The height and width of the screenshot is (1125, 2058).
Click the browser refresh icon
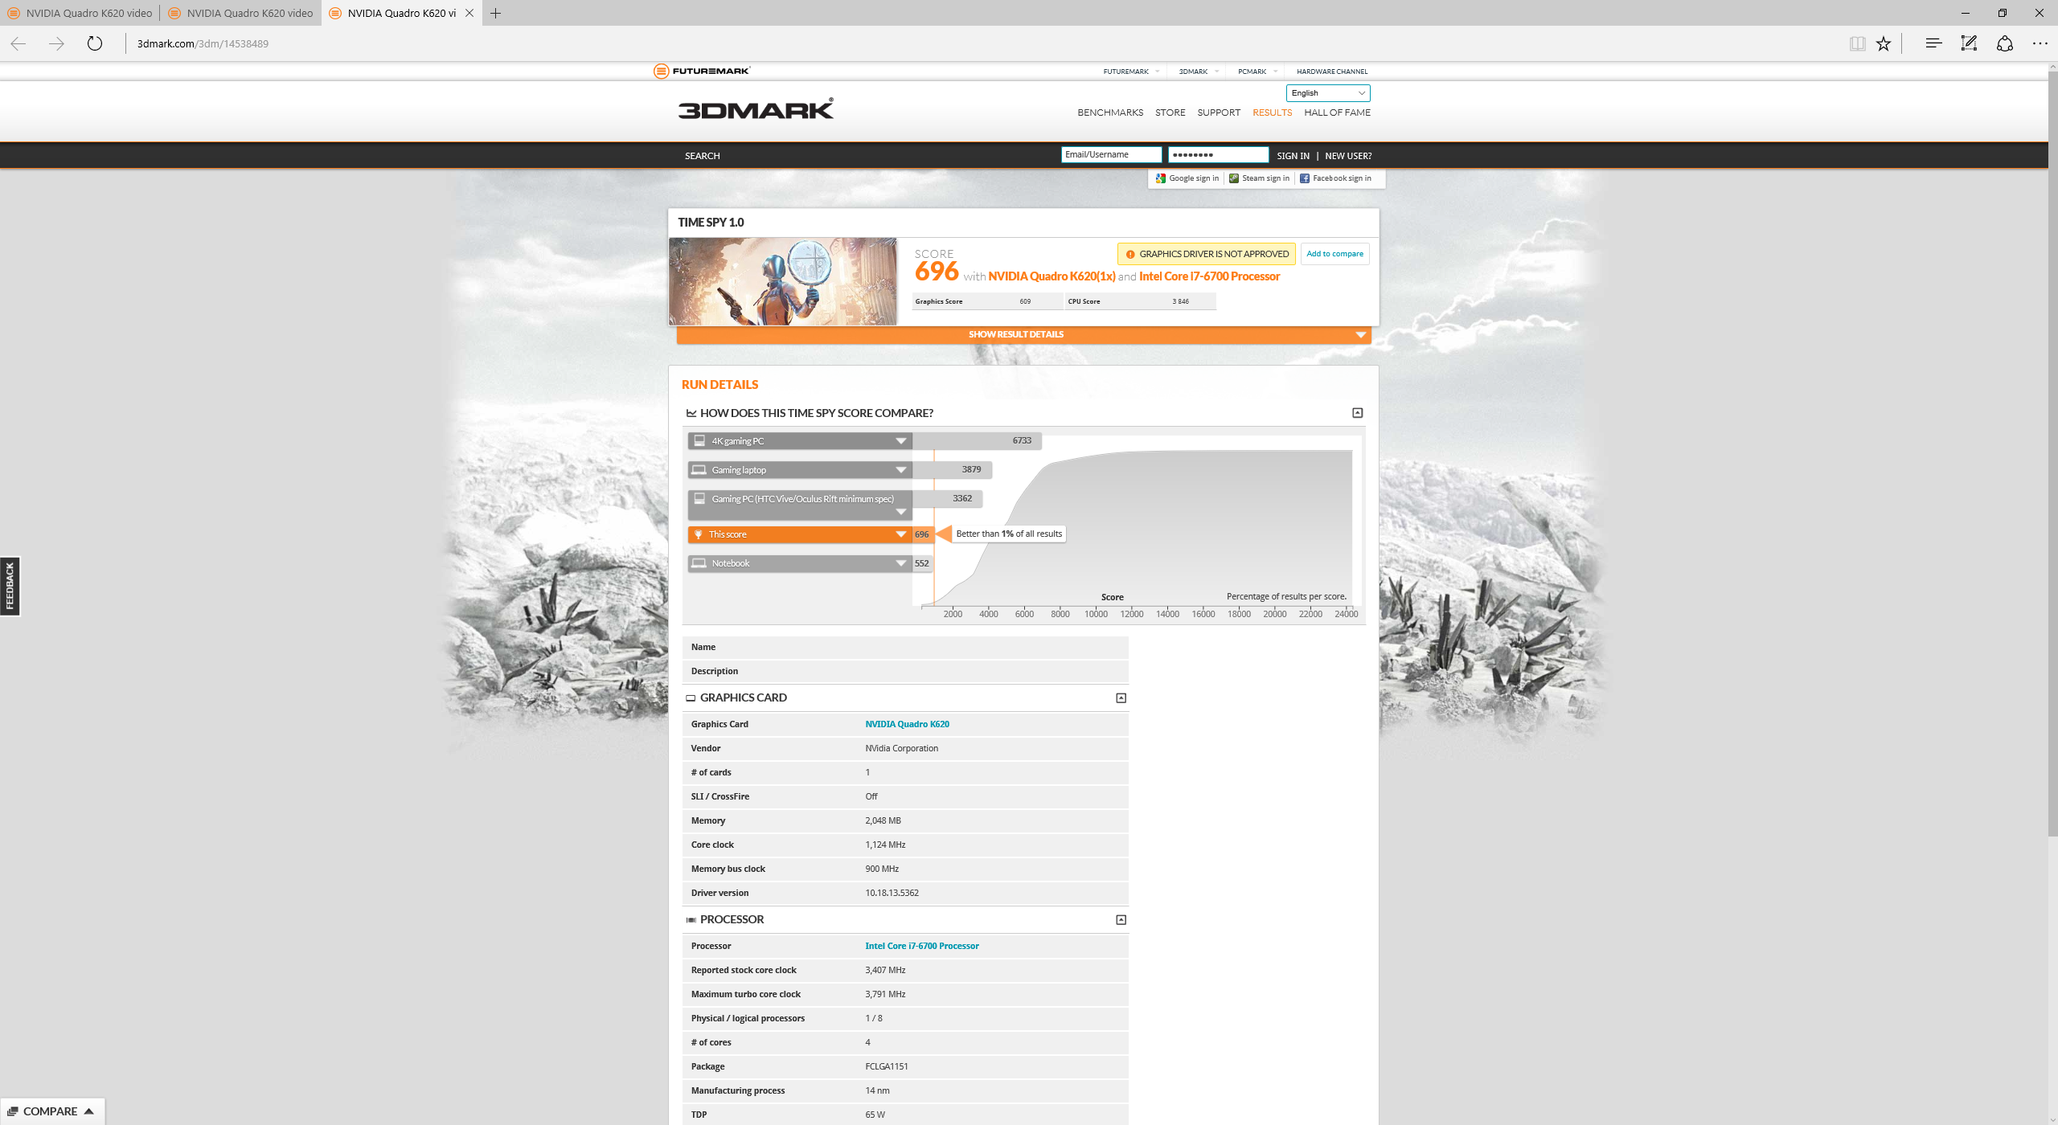[x=95, y=43]
